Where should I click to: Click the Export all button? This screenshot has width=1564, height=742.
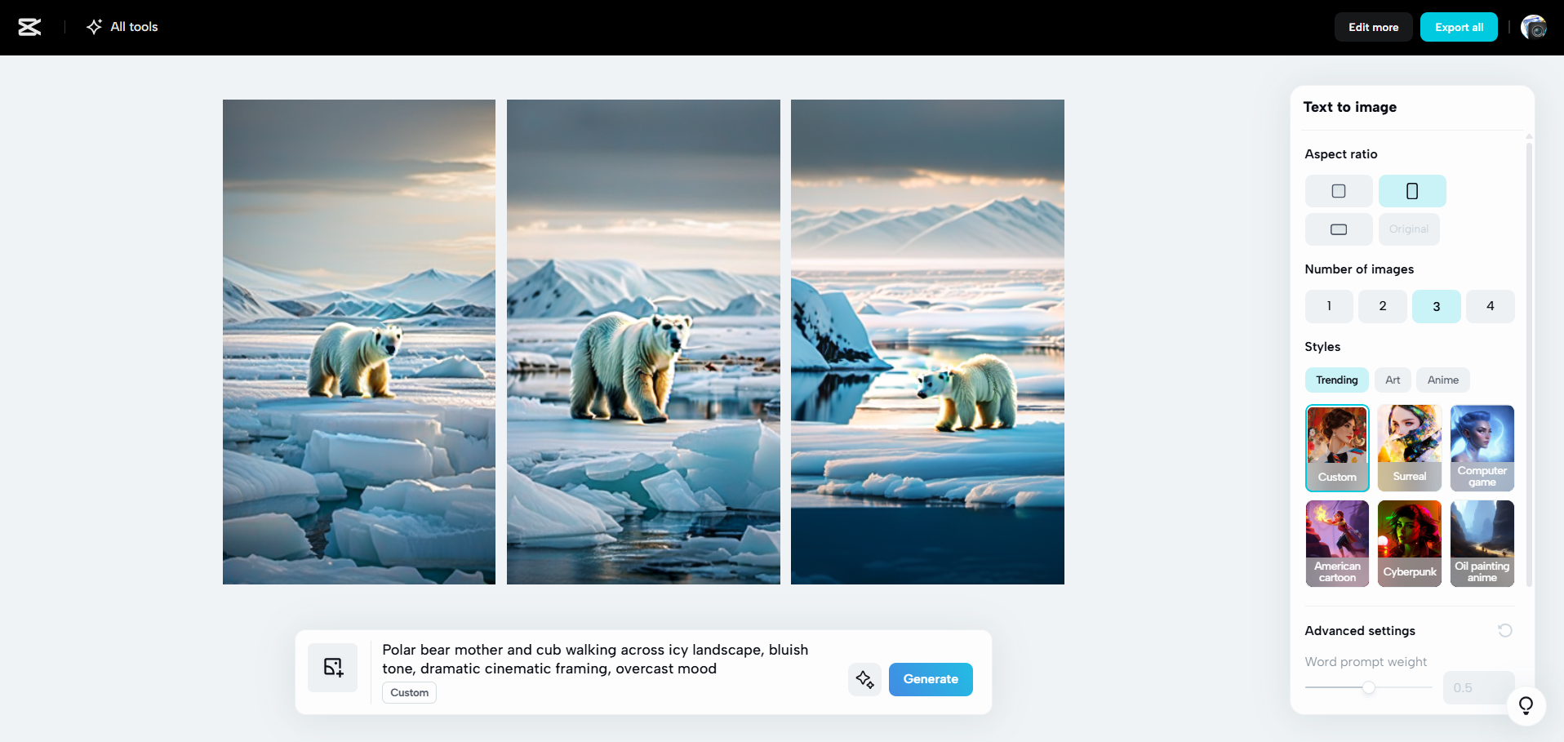[1458, 26]
